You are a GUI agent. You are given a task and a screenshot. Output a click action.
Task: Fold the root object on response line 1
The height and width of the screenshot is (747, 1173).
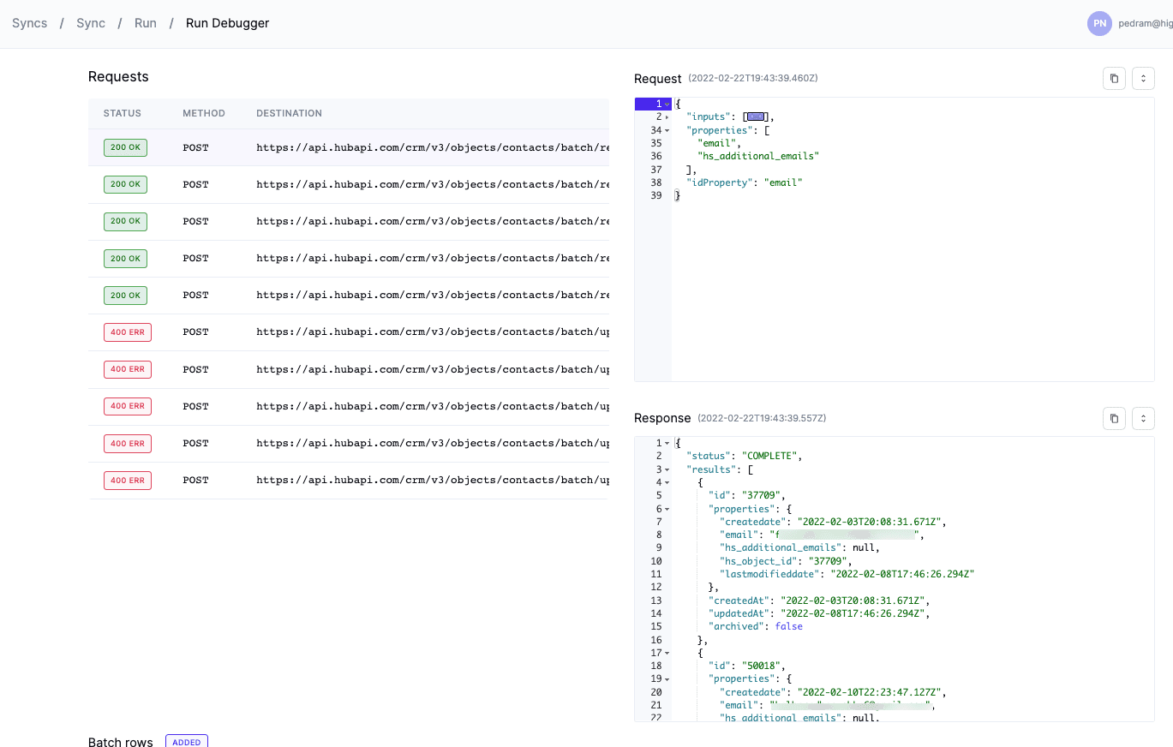[x=667, y=443]
